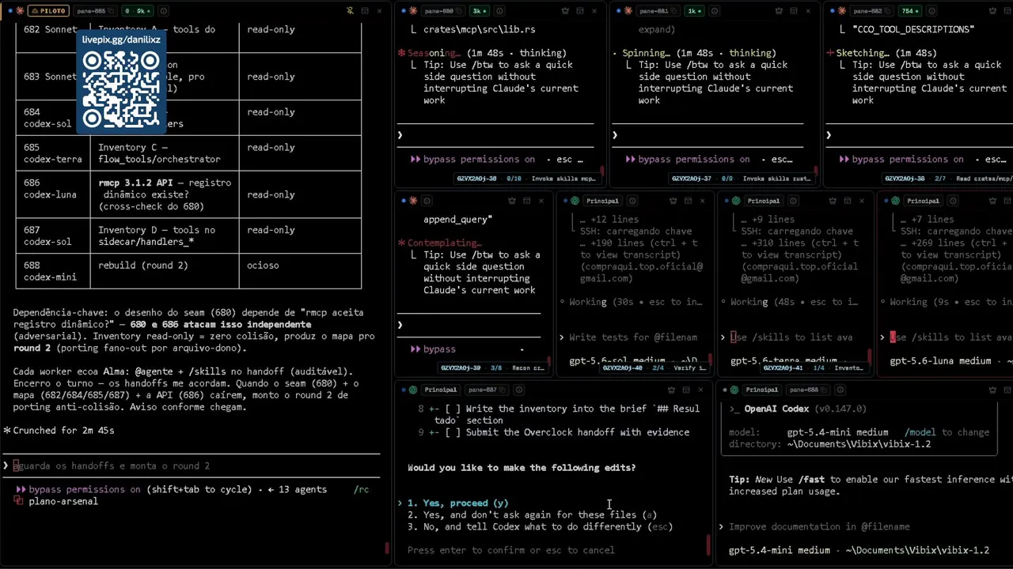Show info for the gpt-5.6-luna pane
Image resolution: width=1013 pixels, height=569 pixels.
[952, 201]
